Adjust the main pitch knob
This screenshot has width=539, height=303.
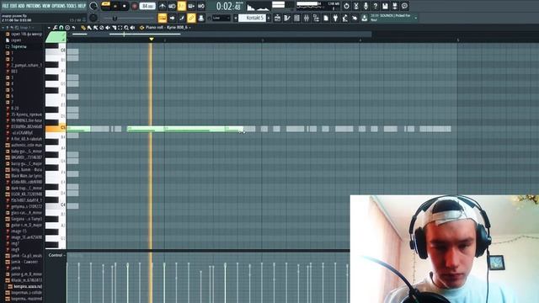(x=93, y=18)
